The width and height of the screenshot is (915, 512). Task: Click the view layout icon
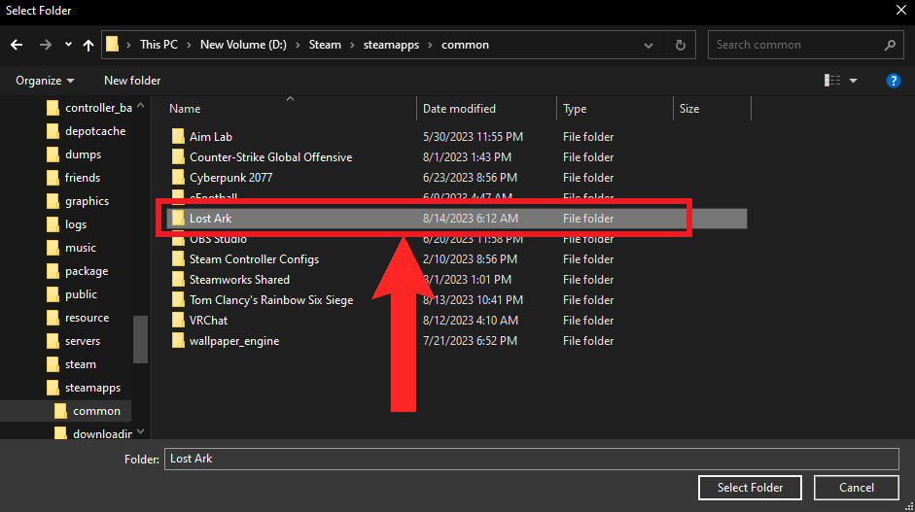(831, 81)
